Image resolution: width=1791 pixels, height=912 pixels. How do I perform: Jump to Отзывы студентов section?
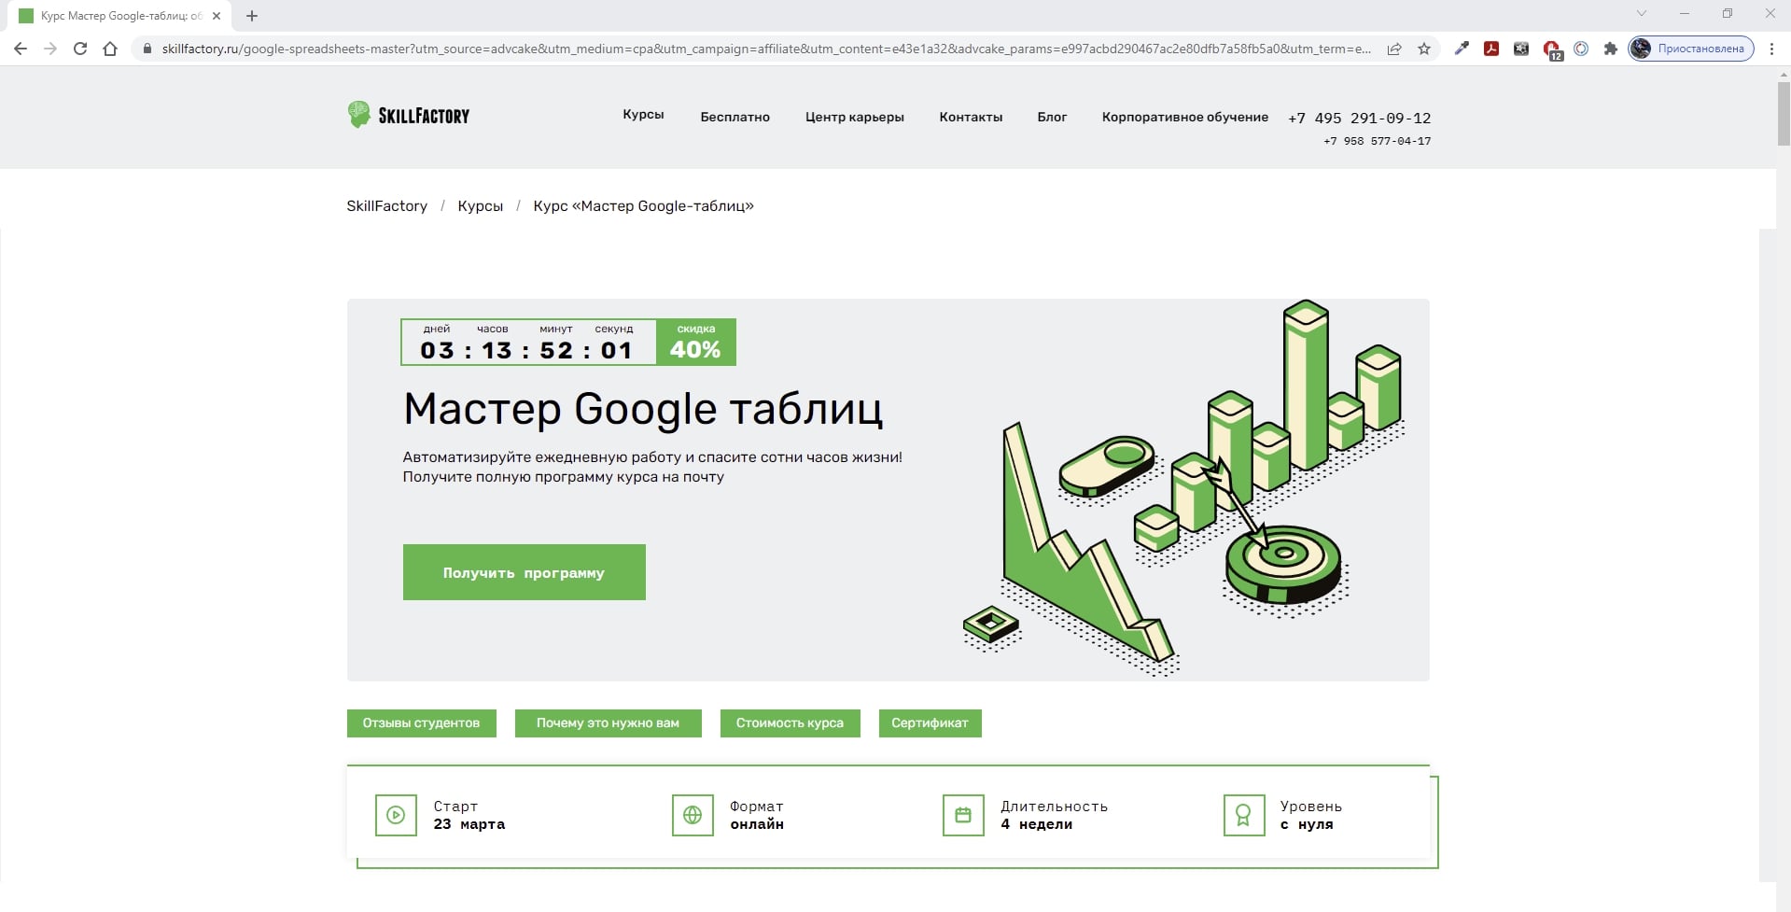pyautogui.click(x=422, y=723)
